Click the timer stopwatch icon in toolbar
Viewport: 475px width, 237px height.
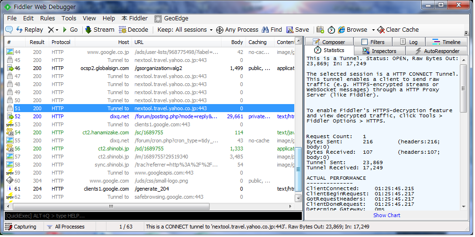(x=331, y=30)
